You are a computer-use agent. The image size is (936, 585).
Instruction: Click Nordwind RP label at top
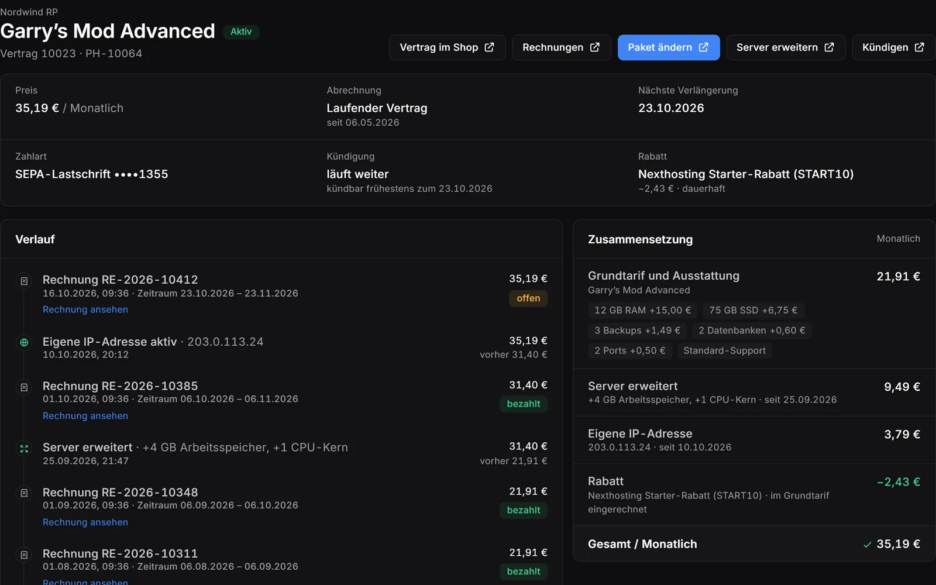coord(29,12)
